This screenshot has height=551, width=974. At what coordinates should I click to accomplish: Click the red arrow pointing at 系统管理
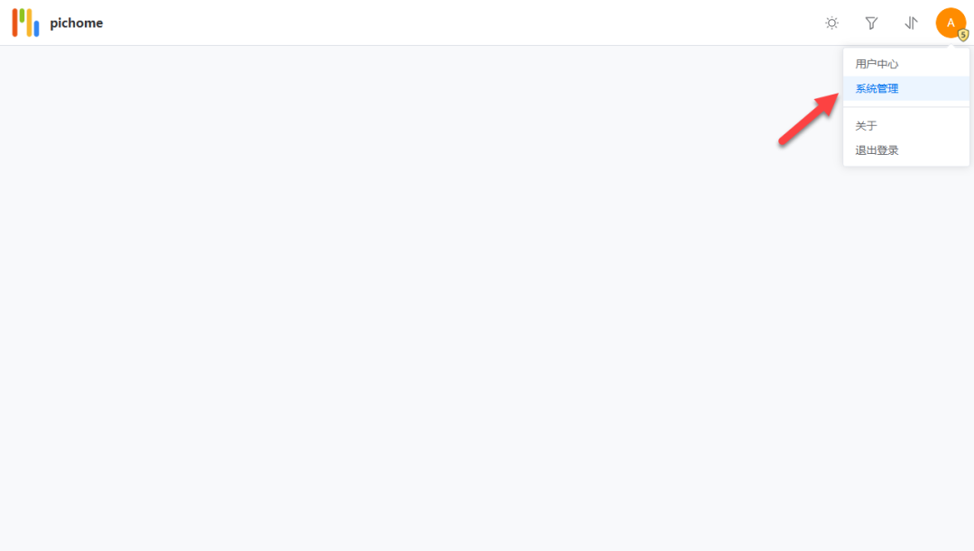point(809,119)
